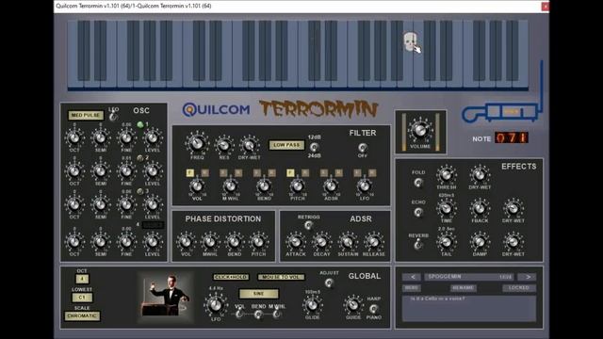Click the Global GUIDE knob
603x339 pixels.
tap(353, 305)
